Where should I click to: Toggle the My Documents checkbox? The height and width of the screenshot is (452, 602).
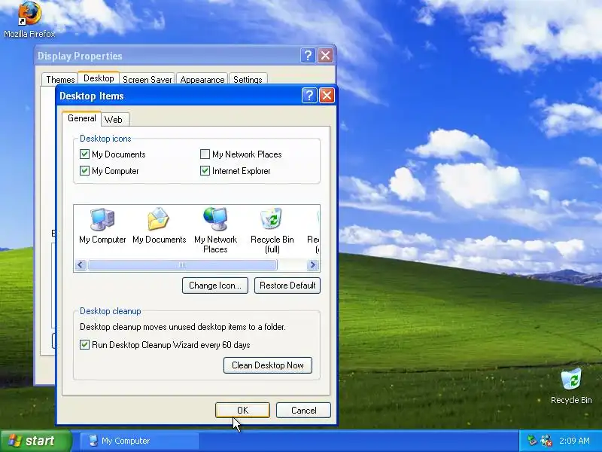click(84, 154)
